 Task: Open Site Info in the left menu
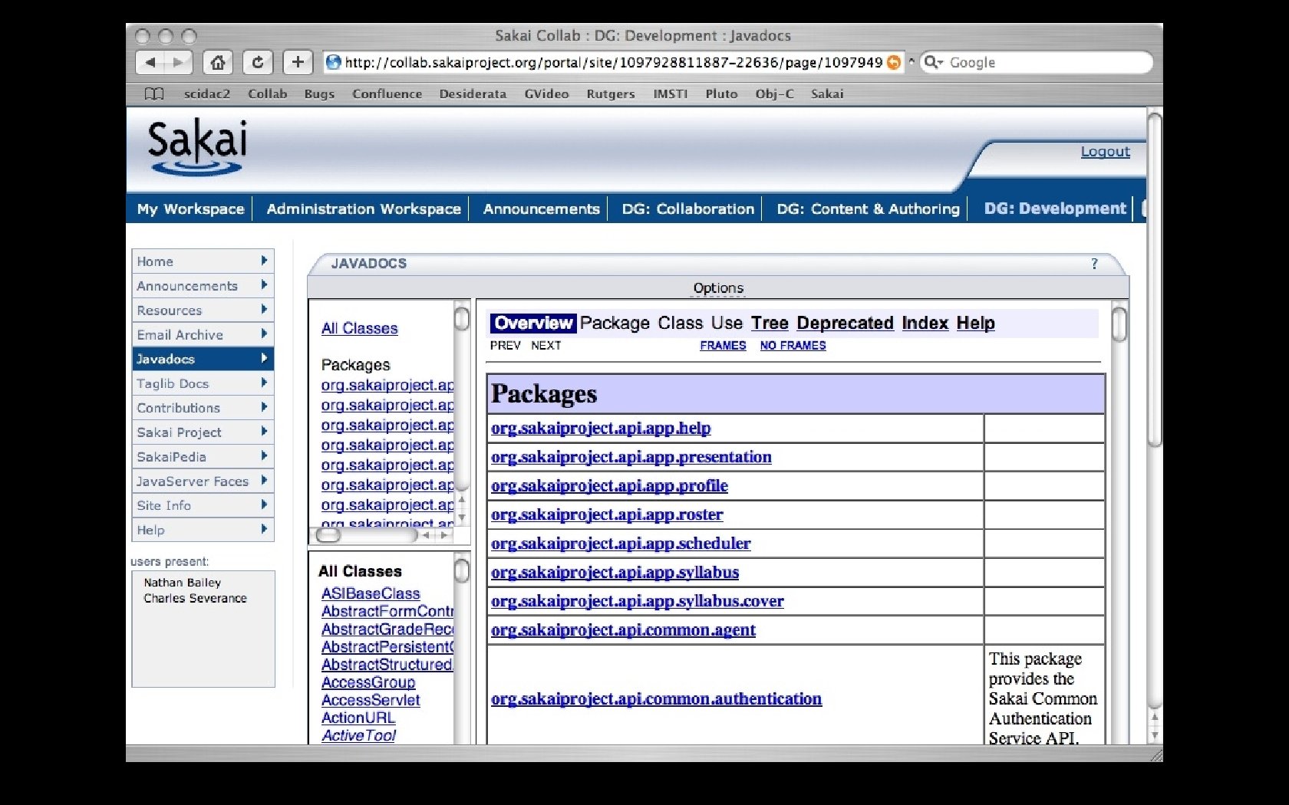[203, 506]
